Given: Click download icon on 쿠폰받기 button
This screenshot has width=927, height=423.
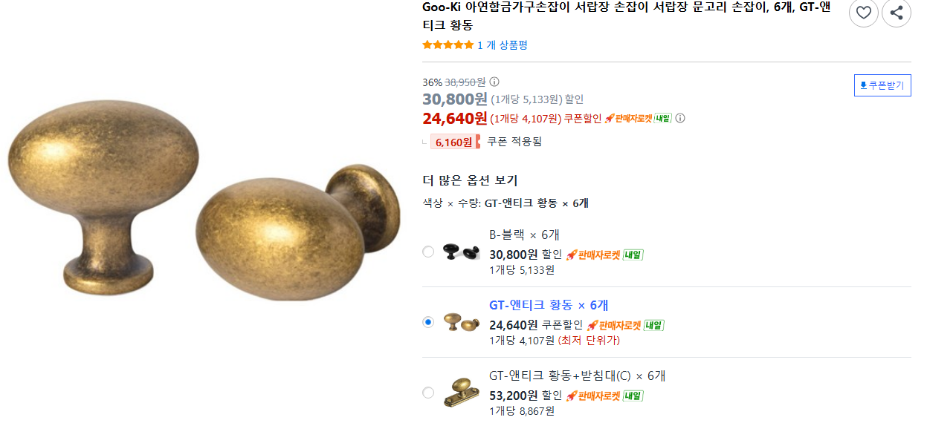Looking at the screenshot, I should pyautogui.click(x=863, y=85).
